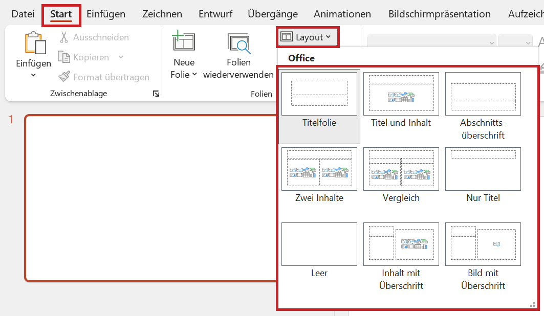Toggle the Layout dropdown button

point(308,37)
